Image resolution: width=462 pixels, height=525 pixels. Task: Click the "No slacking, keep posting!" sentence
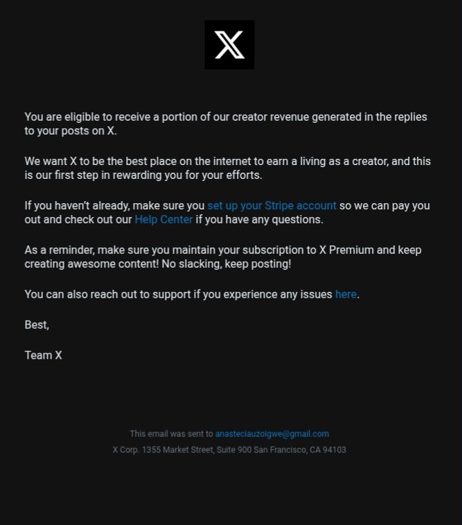point(226,264)
